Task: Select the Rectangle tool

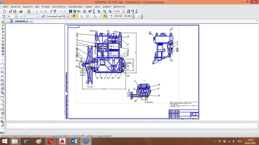Action: pos(2,109)
